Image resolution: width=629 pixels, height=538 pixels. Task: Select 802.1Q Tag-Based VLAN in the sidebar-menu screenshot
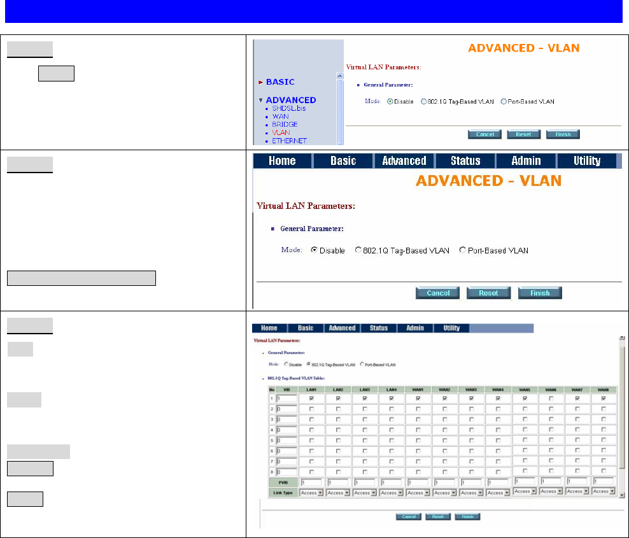(423, 101)
